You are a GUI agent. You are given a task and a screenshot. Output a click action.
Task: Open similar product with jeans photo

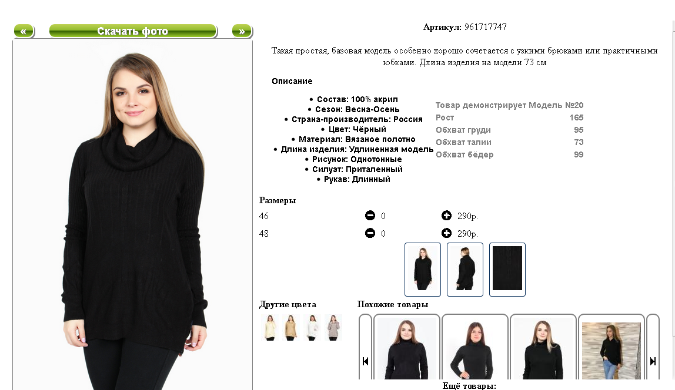[611, 348]
